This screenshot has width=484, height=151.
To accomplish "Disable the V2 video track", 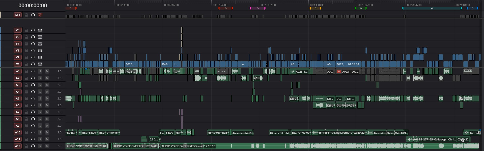I will pyautogui.click(x=40, y=57).
